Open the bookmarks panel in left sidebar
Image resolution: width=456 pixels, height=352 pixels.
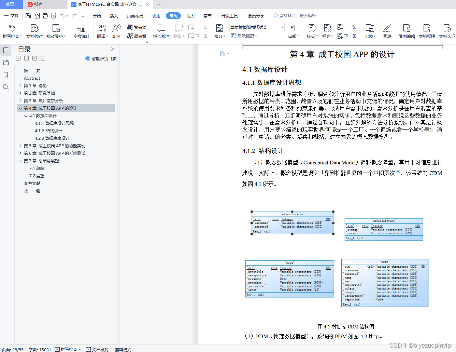(5, 75)
